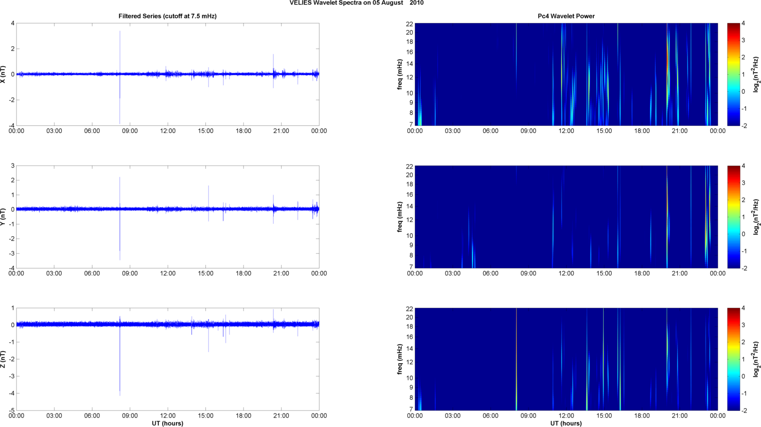Click the '12:00' tick under the Z series plot

[168, 416]
